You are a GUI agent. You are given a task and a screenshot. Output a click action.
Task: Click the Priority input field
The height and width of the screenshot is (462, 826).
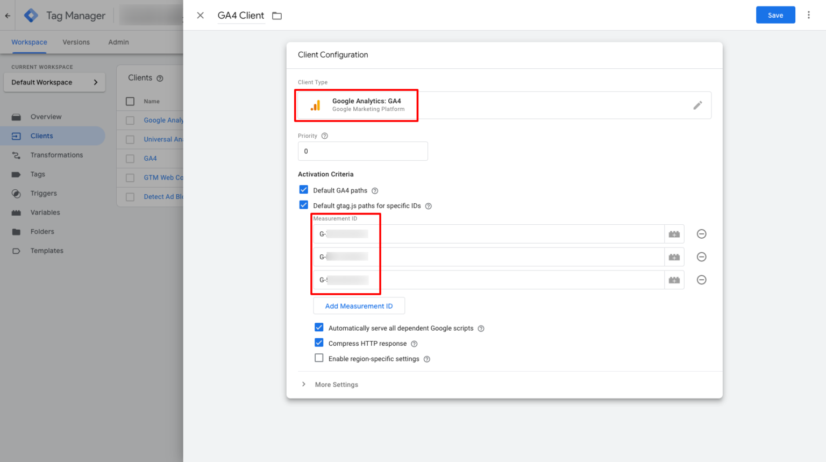(362, 151)
